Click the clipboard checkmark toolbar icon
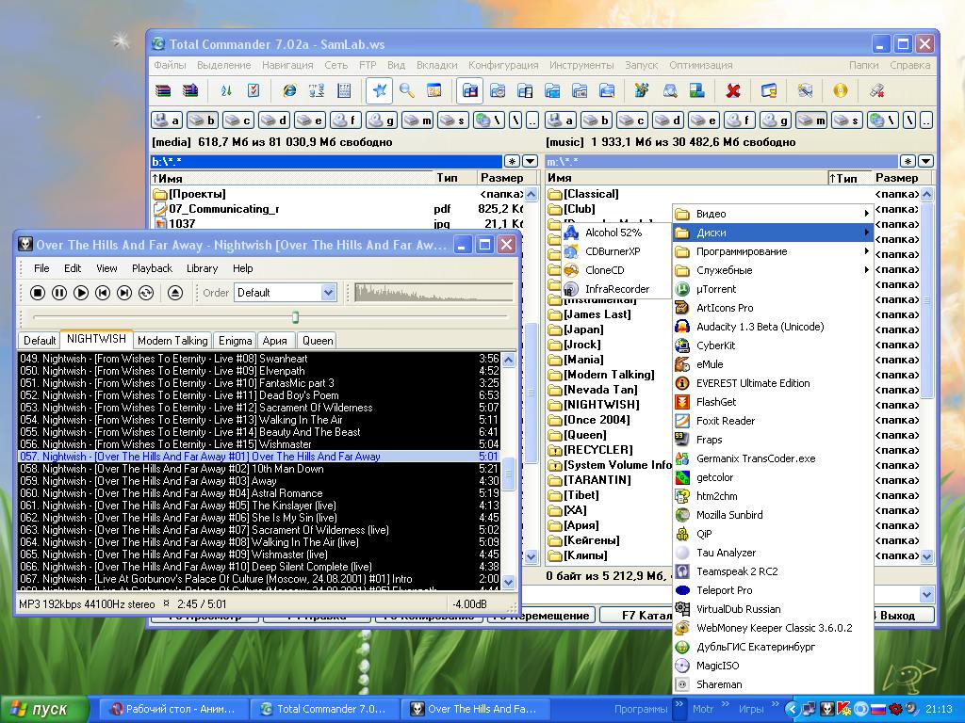The width and height of the screenshot is (965, 723). [x=254, y=91]
